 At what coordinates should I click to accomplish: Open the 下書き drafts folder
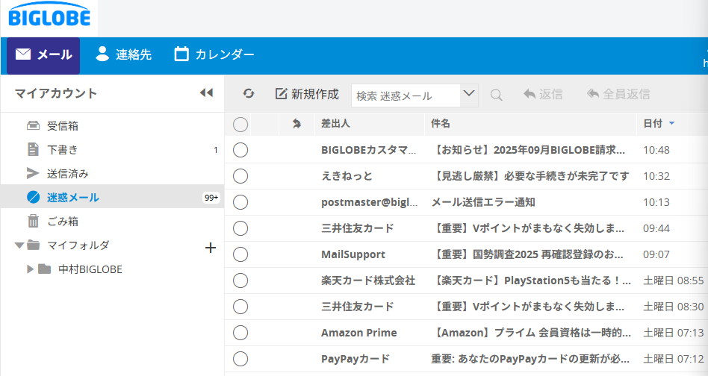coord(63,149)
